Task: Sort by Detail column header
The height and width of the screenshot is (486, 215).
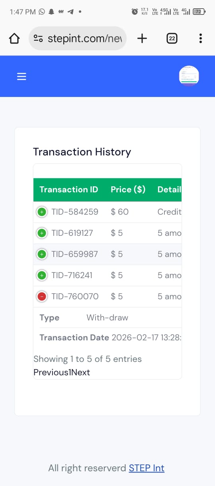Action: tap(169, 190)
